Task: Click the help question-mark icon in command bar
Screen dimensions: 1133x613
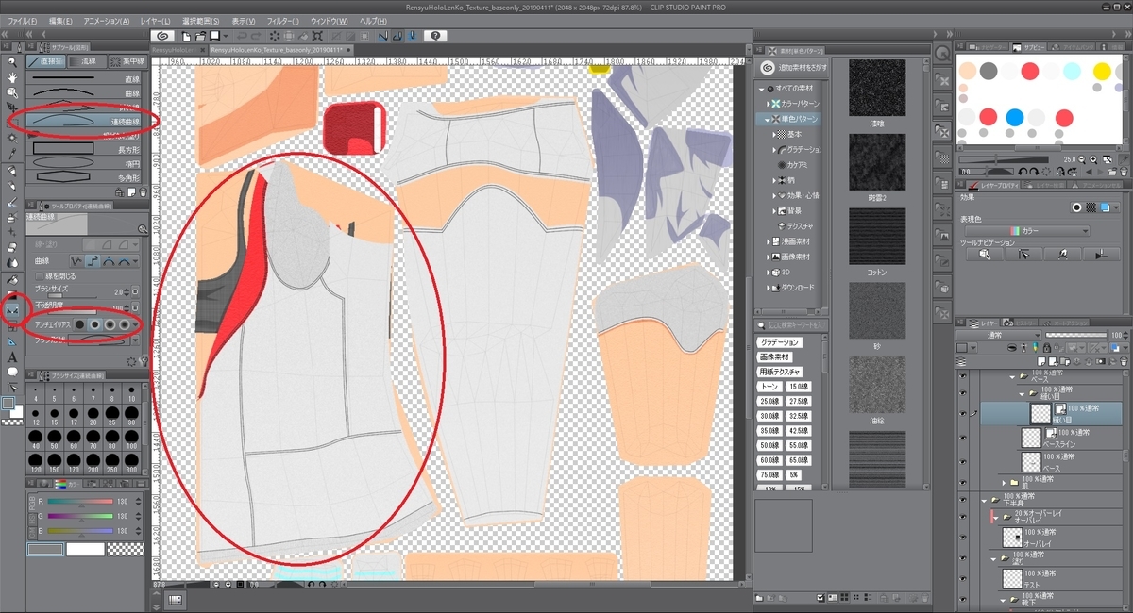Action: 434,36
